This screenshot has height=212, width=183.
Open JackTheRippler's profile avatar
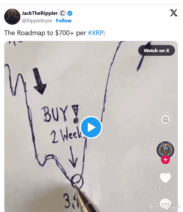point(12,17)
